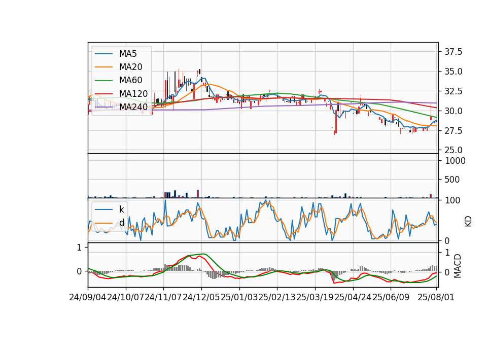Click the 37.5 price axis label
Viewport: 487px width, 350px height.
point(453,52)
